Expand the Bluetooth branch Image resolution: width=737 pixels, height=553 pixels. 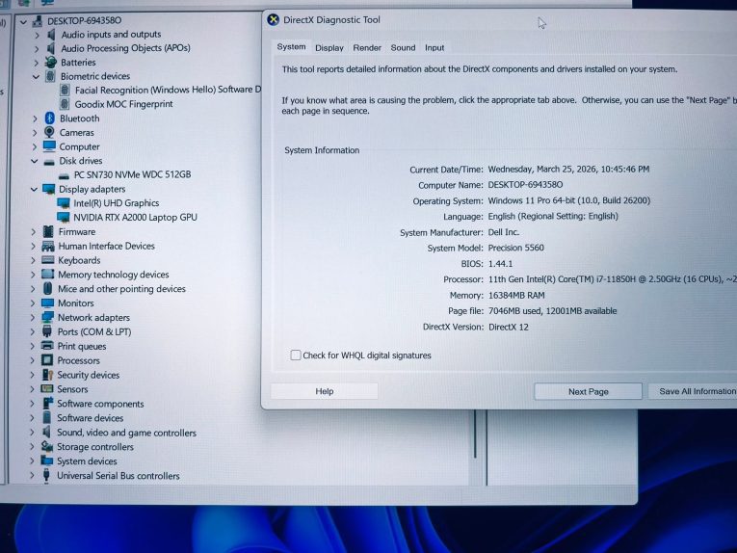point(35,118)
